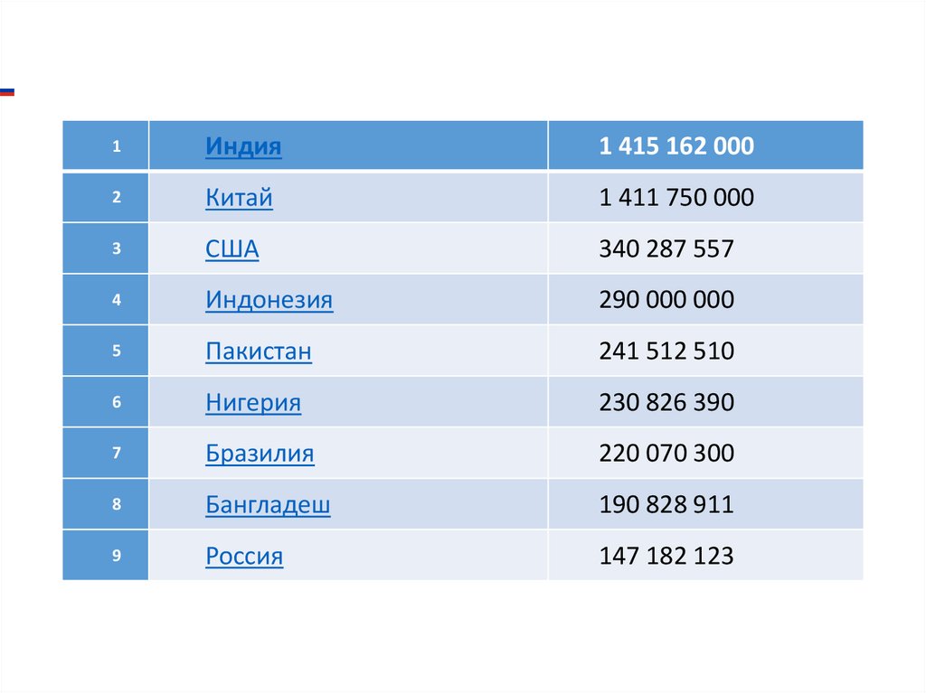Click the 230 826 390 value
This screenshot has width=926, height=693.
[666, 403]
